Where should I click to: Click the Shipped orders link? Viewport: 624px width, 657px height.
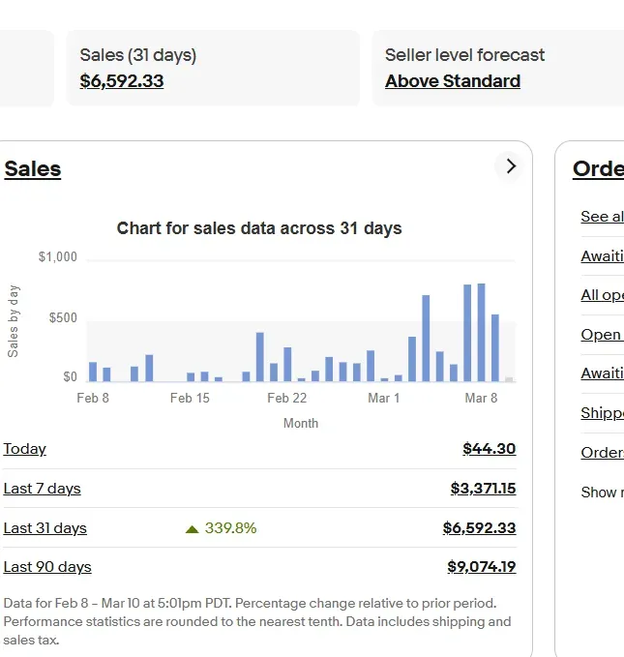coord(602,413)
